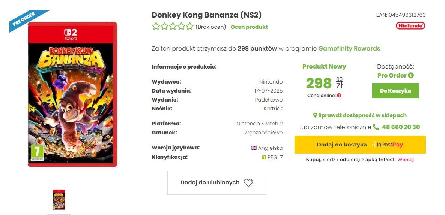Click the red Cena online info icon
The image size is (445, 215).
tap(339, 96)
